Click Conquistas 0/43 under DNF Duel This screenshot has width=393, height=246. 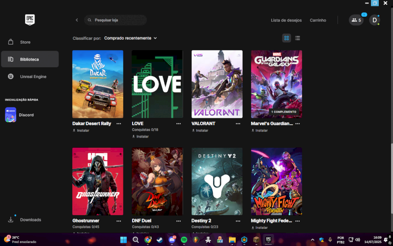pos(145,227)
